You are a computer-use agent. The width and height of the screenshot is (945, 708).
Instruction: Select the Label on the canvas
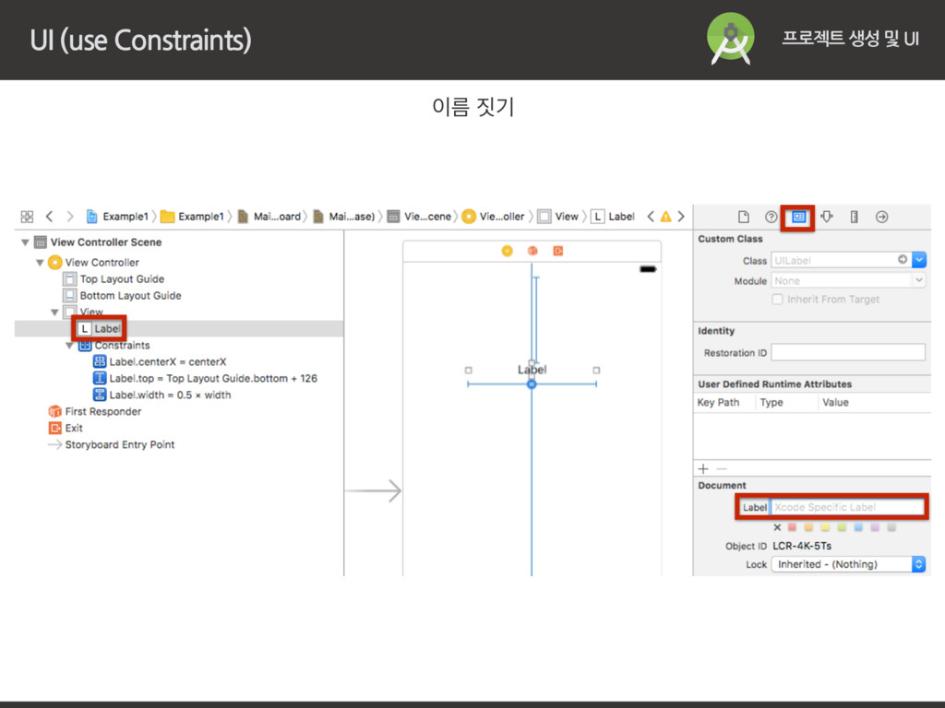[532, 370]
